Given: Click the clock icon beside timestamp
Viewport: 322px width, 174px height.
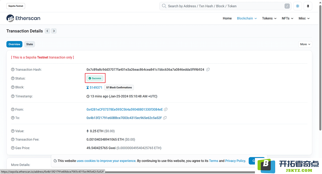Looking at the screenshot, I should pyautogui.click(x=88, y=96).
